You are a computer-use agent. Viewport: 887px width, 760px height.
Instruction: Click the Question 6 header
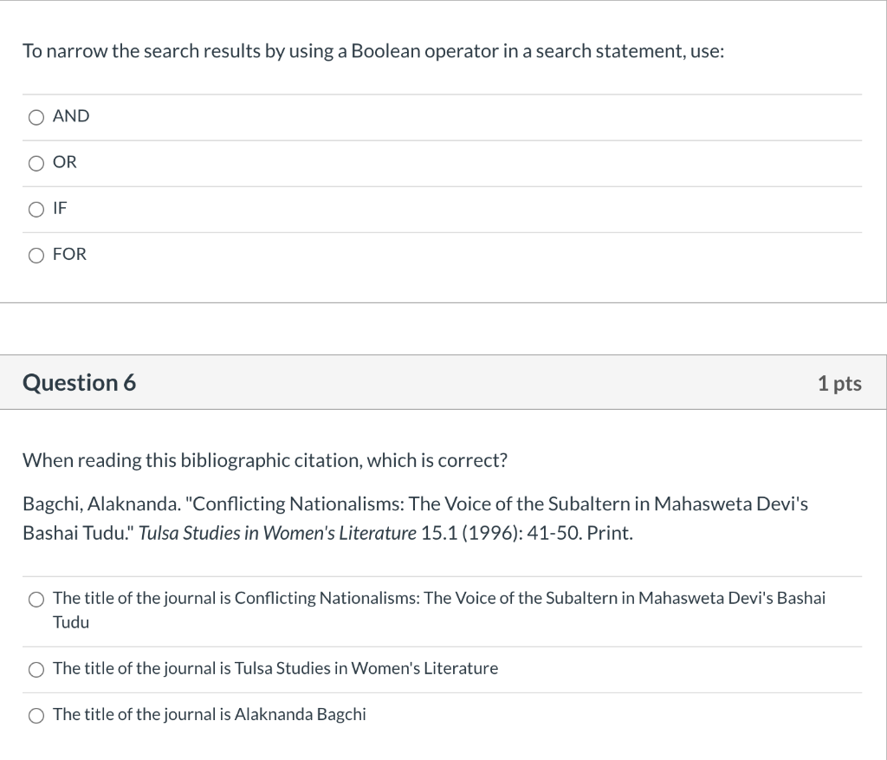coord(80,382)
